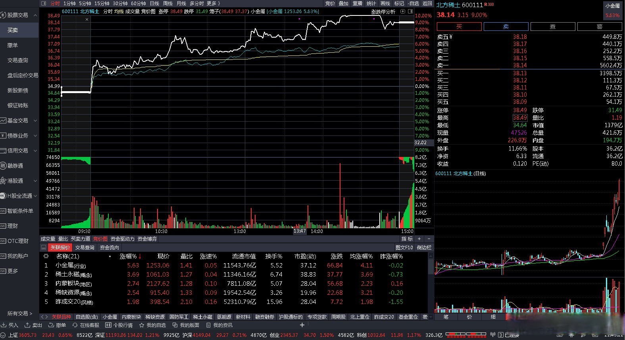Viewport: 625px width, 340px height.
Task: Switch to the 日线 chart period tab
Action: click(154, 3)
